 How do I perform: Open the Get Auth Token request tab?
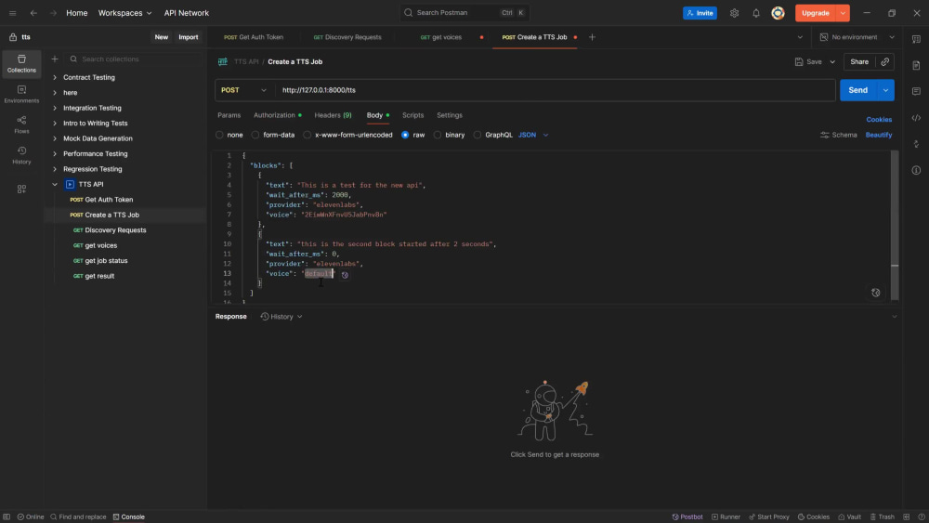254,37
